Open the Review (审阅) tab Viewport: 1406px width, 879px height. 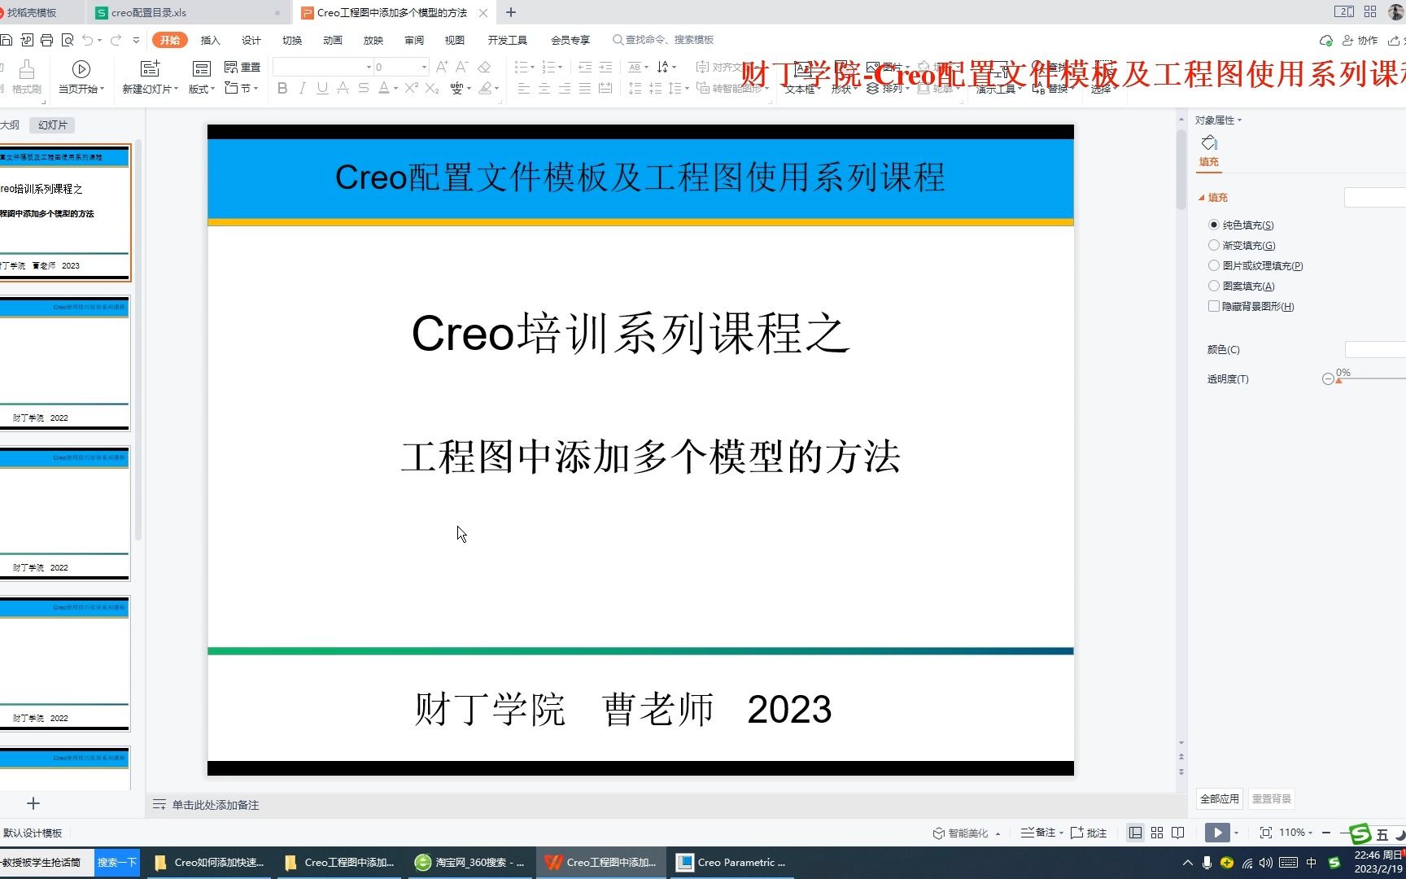click(x=414, y=40)
